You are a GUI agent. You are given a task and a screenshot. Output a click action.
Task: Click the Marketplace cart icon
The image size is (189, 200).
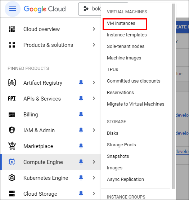coord(12,146)
